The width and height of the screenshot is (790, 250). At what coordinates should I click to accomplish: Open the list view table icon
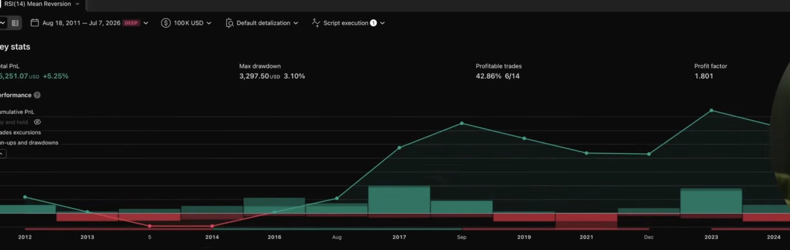(15, 23)
